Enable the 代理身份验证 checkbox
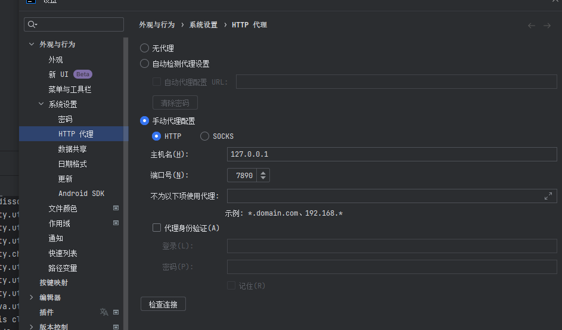 point(157,228)
